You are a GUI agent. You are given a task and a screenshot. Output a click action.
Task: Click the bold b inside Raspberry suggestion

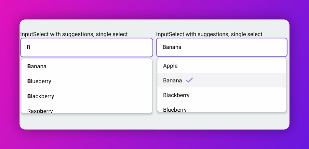[x=42, y=111]
